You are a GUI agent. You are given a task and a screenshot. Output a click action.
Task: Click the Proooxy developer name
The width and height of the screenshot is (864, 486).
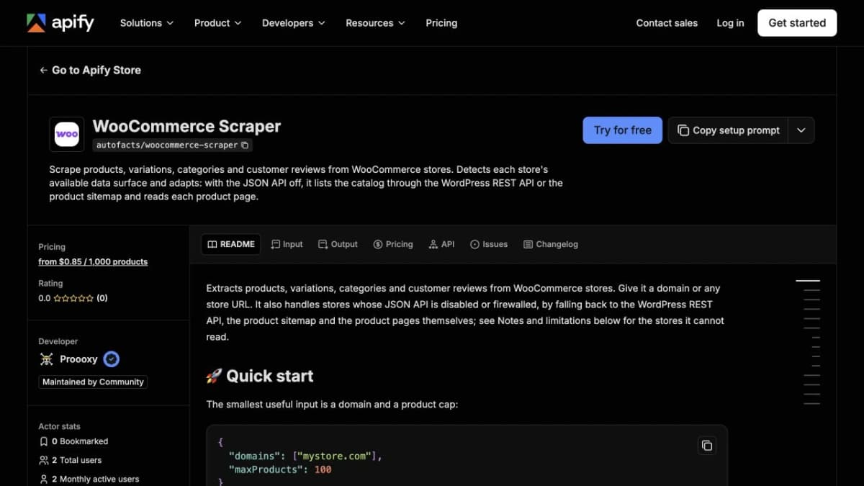point(78,359)
